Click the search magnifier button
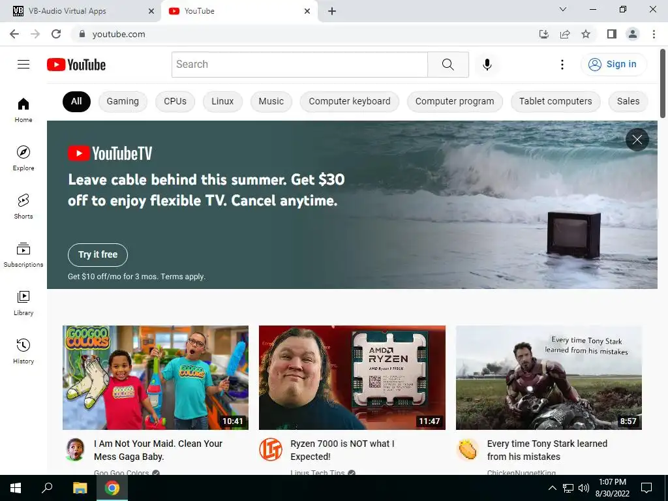The image size is (668, 501). coord(448,65)
